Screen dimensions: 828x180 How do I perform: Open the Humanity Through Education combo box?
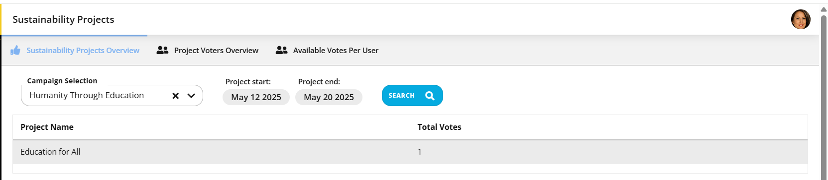point(112,96)
